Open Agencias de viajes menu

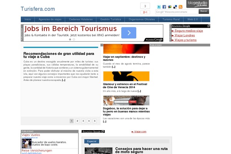point(50,19)
